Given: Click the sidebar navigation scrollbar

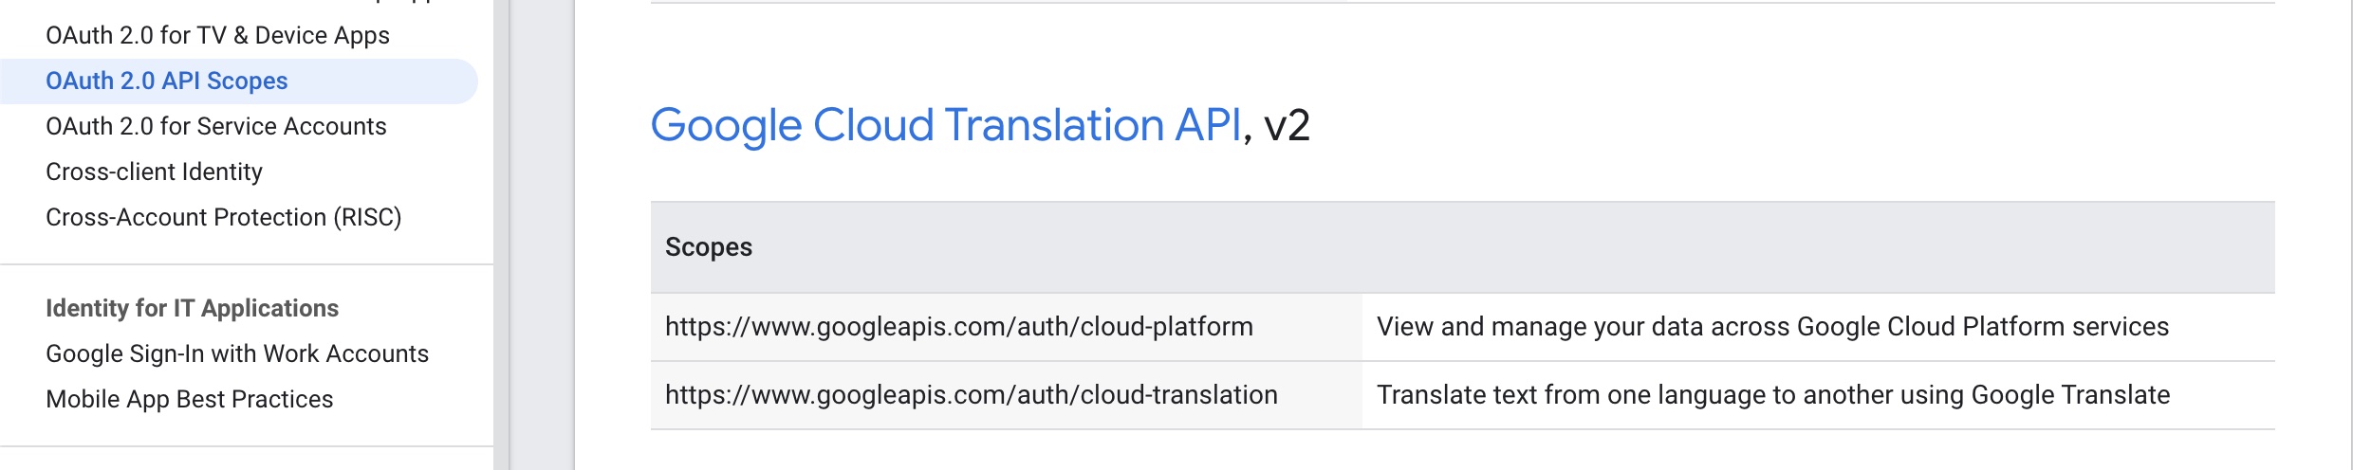Looking at the screenshot, I should click(x=502, y=235).
